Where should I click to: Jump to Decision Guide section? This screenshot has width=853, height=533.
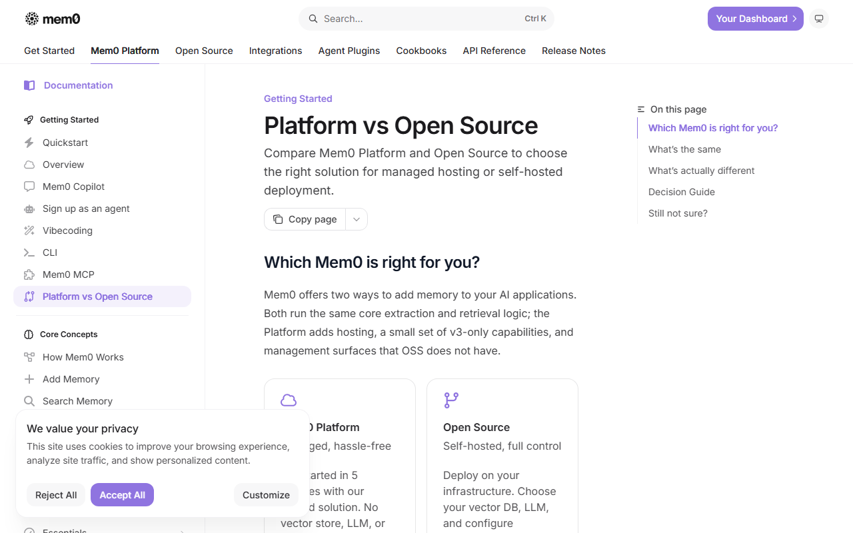point(682,192)
